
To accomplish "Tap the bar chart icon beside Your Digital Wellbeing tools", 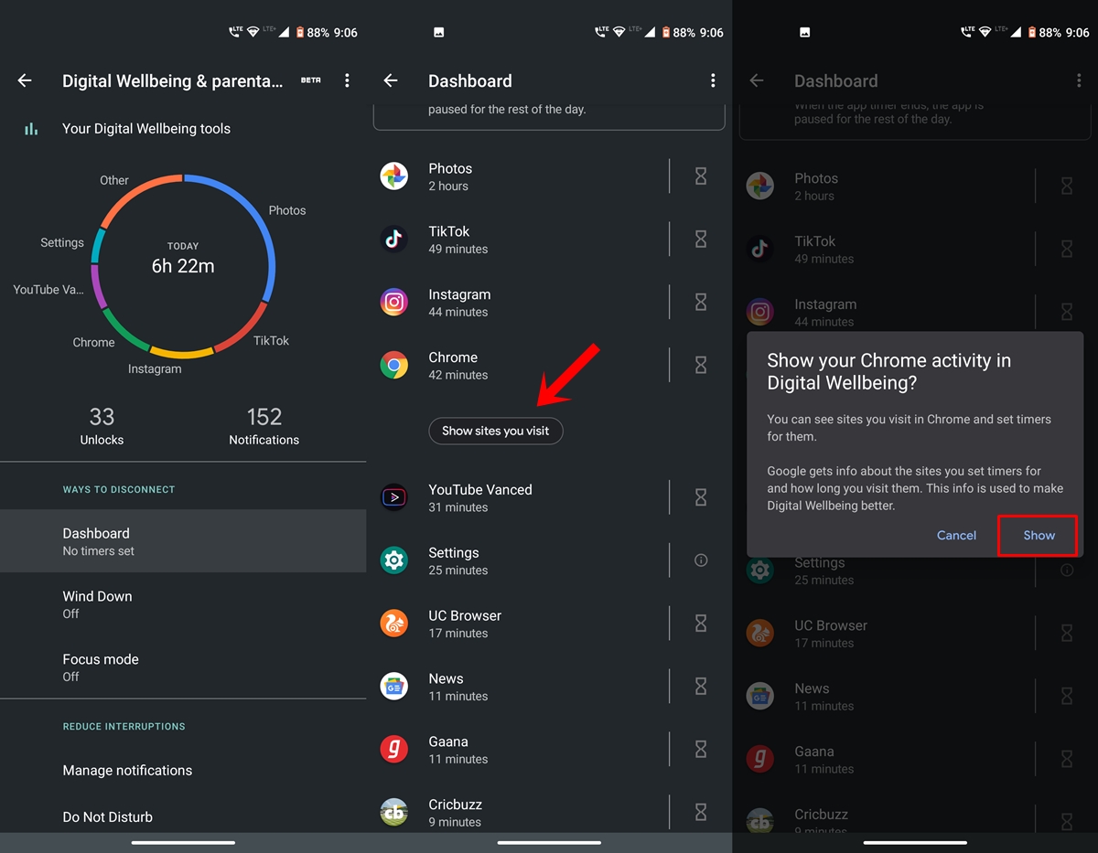I will pyautogui.click(x=31, y=129).
